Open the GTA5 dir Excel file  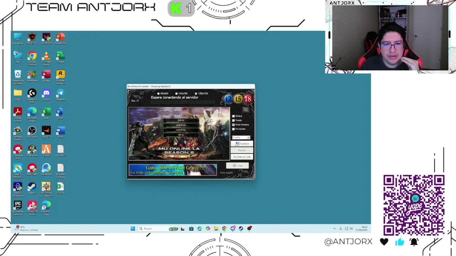coord(61,188)
